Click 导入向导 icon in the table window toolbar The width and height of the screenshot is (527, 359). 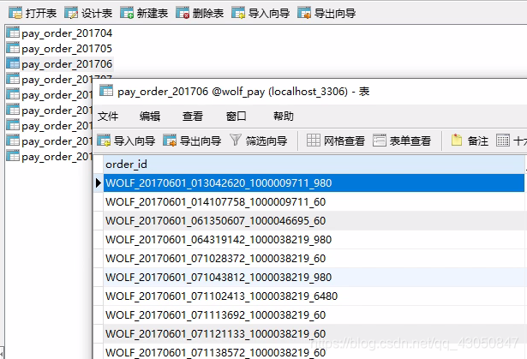pyautogui.click(x=104, y=141)
